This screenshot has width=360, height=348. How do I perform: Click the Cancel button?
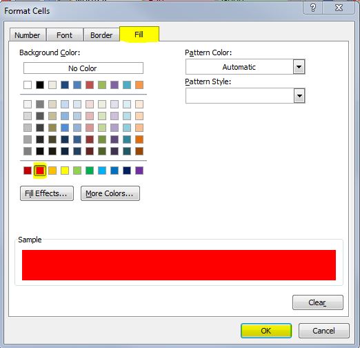click(x=324, y=331)
